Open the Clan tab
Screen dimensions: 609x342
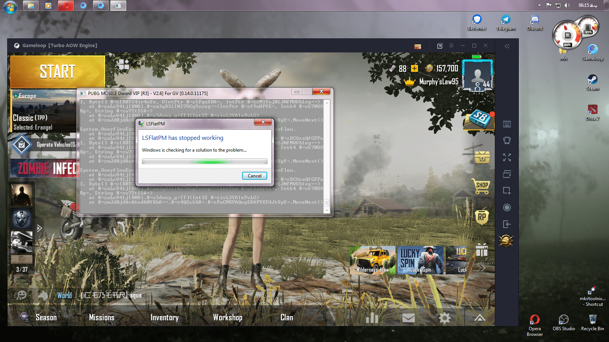pos(287,317)
